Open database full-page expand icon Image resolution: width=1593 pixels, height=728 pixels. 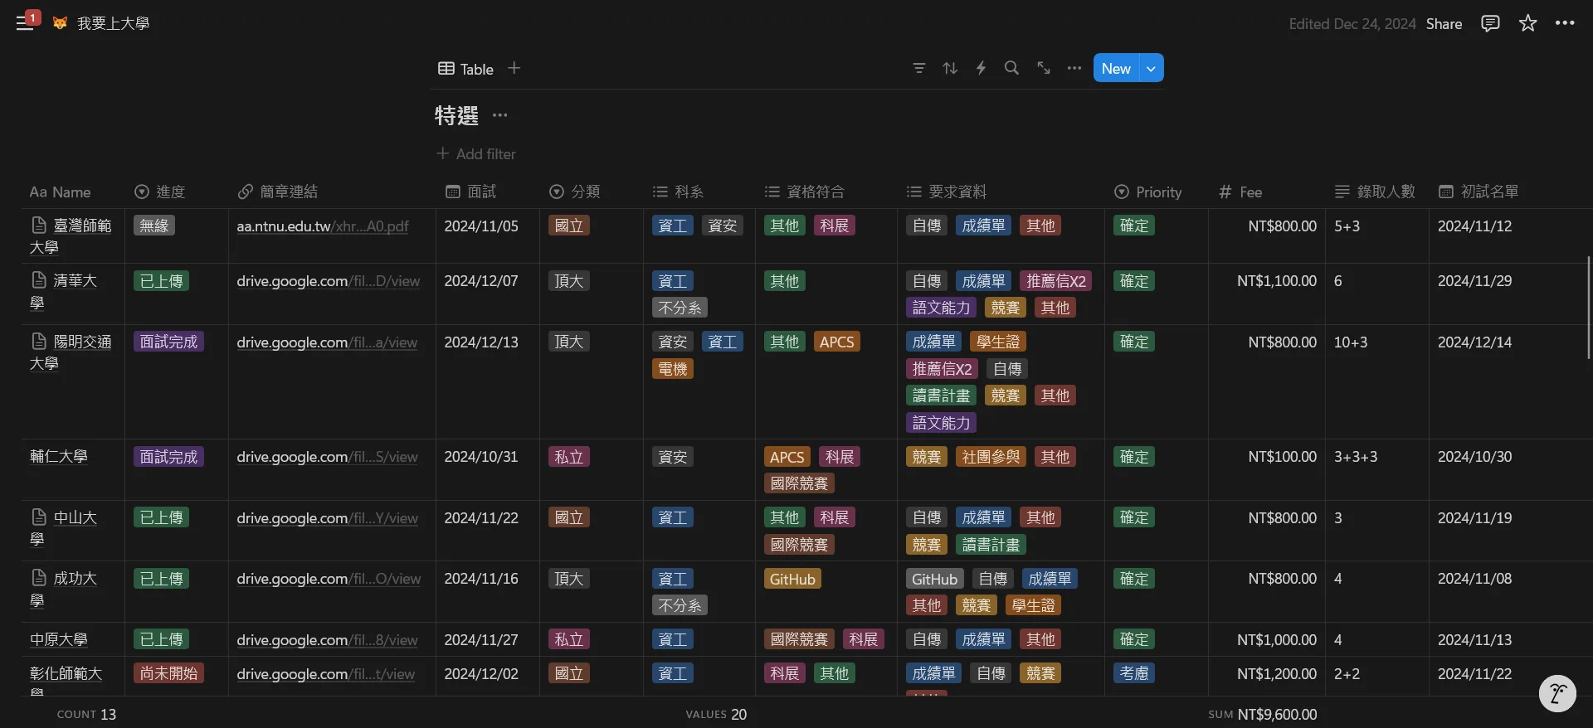tap(1043, 68)
